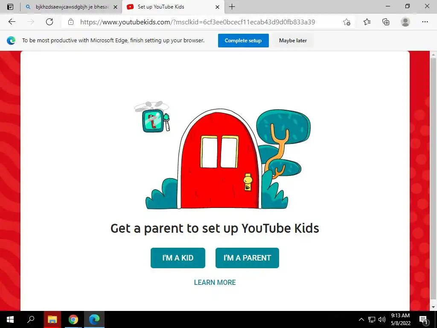437x328 pixels.
Task: Add this page to favorites star
Action: point(347,22)
